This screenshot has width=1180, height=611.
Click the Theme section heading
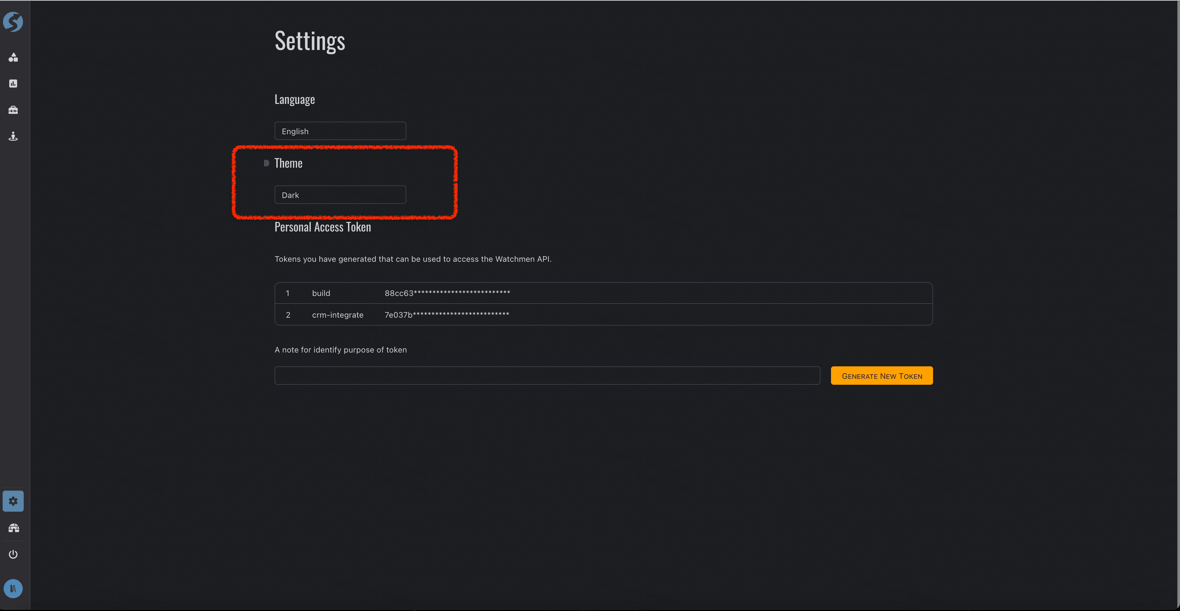tap(288, 163)
